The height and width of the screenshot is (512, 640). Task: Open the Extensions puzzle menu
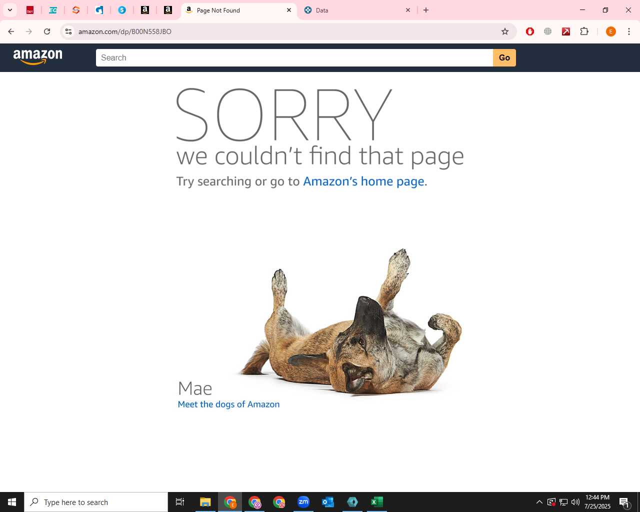[x=584, y=31]
